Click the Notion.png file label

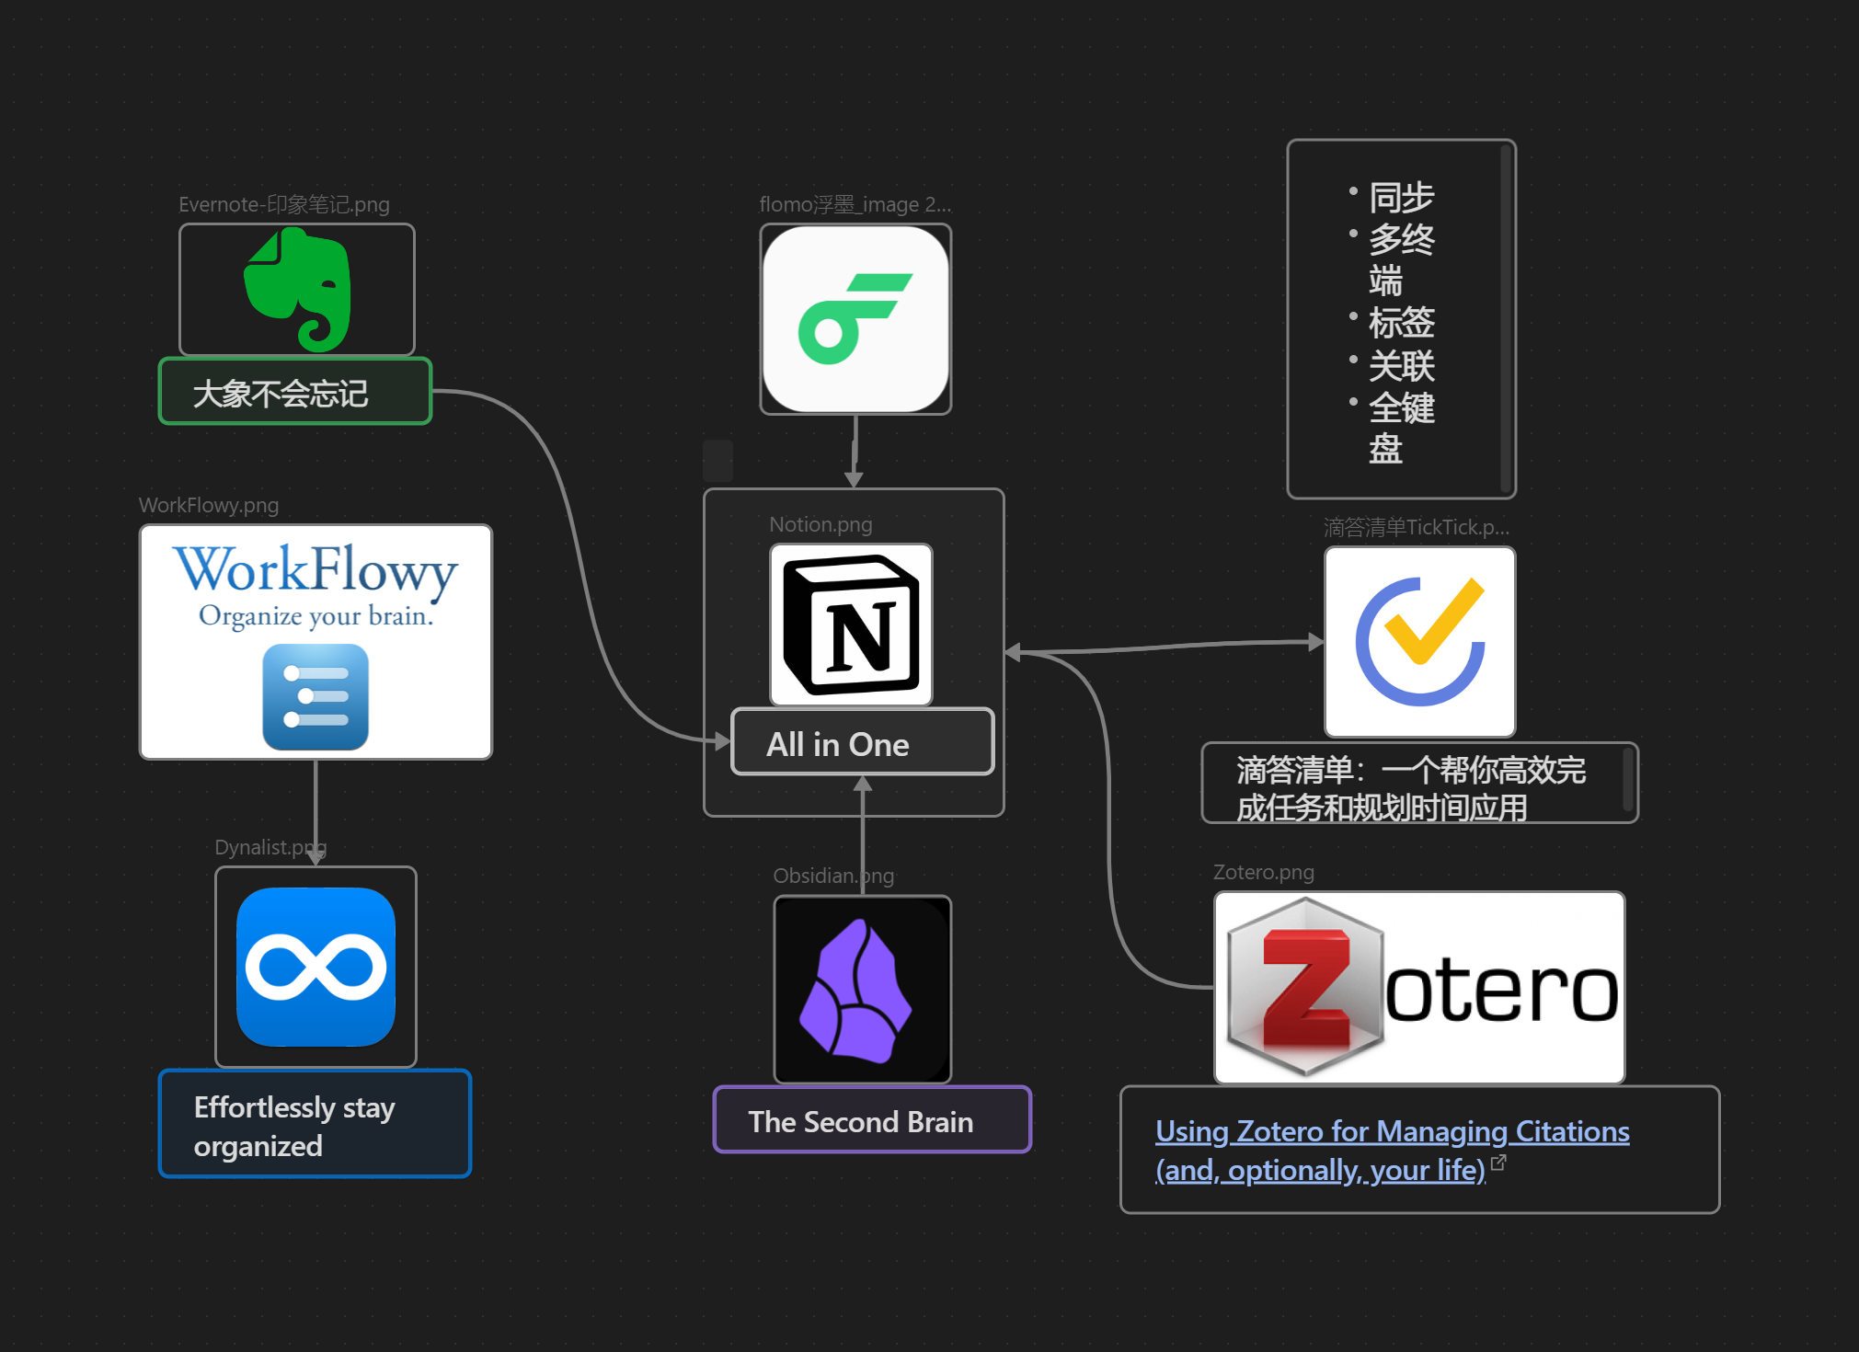coord(820,525)
